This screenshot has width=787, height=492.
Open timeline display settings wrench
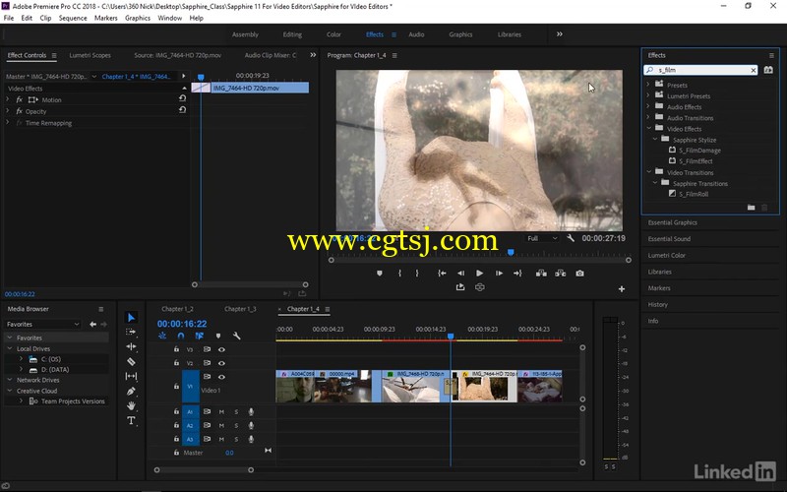(236, 336)
